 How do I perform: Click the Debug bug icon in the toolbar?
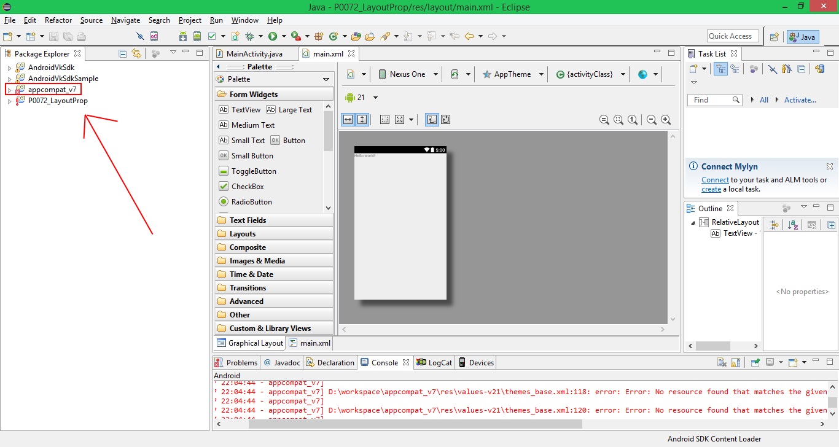coord(250,36)
